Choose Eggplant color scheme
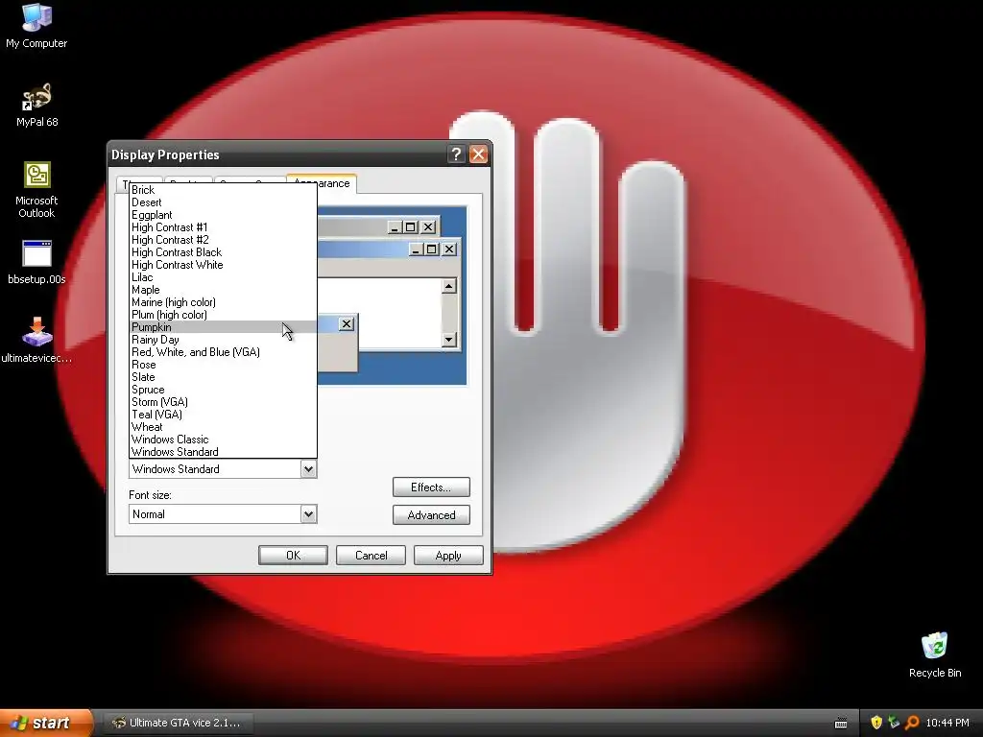983x737 pixels. [223, 215]
